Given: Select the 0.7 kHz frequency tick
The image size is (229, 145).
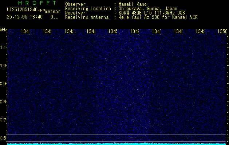Looking at the screenshot, I should (3, 120).
